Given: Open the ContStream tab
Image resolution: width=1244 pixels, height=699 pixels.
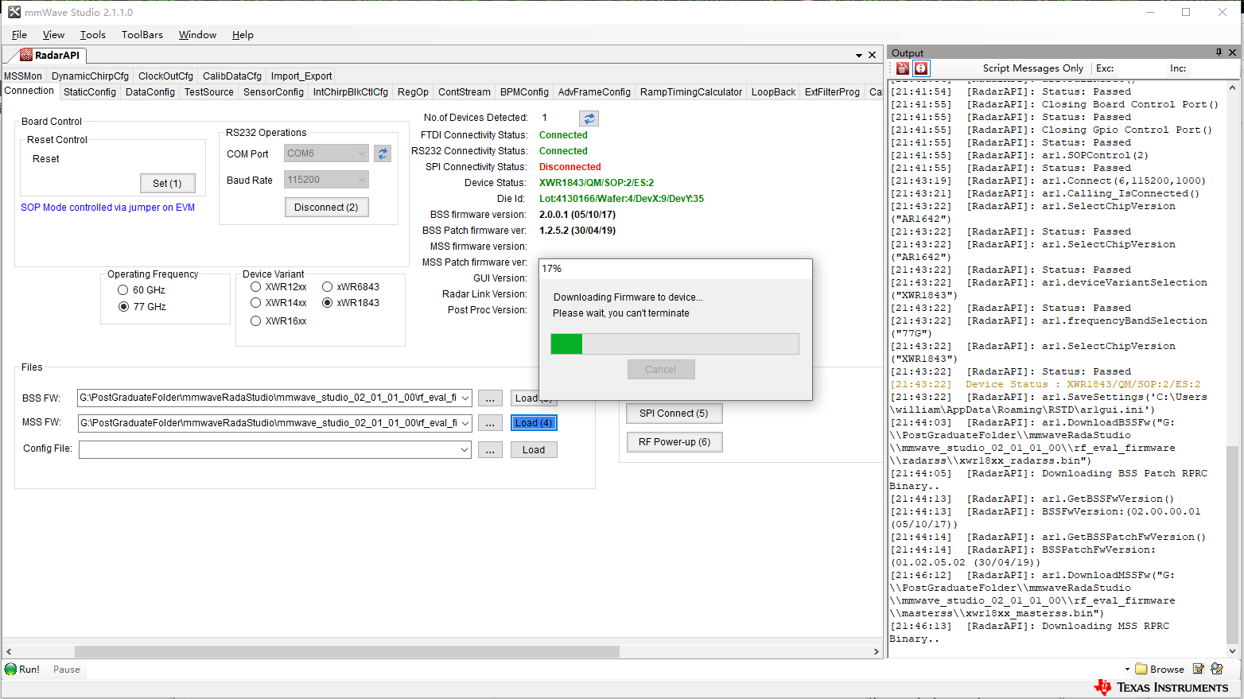Looking at the screenshot, I should click(465, 92).
